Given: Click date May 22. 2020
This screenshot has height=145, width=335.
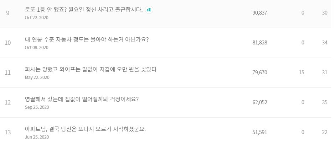Looking at the screenshot, I should click(x=37, y=77).
